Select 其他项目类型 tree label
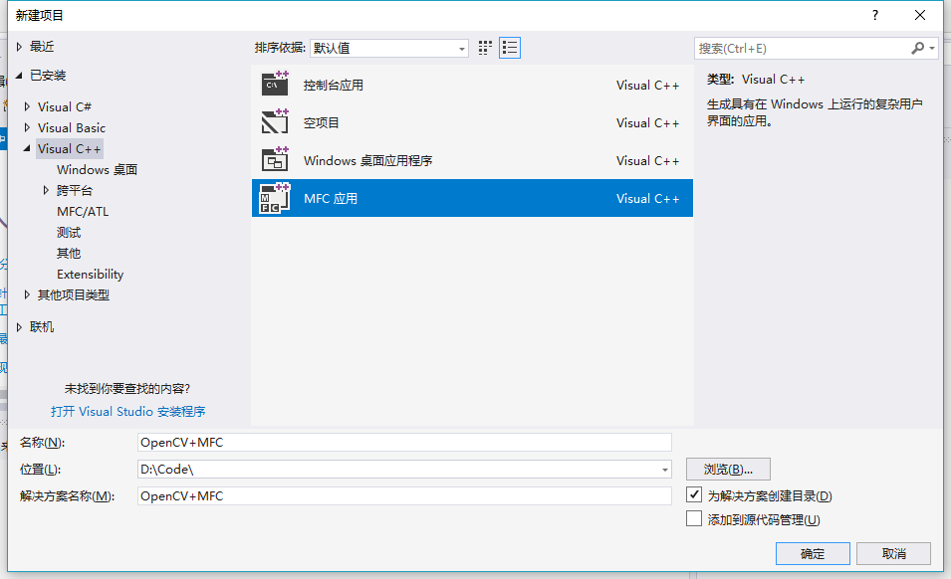The height and width of the screenshot is (579, 951). pos(74,294)
